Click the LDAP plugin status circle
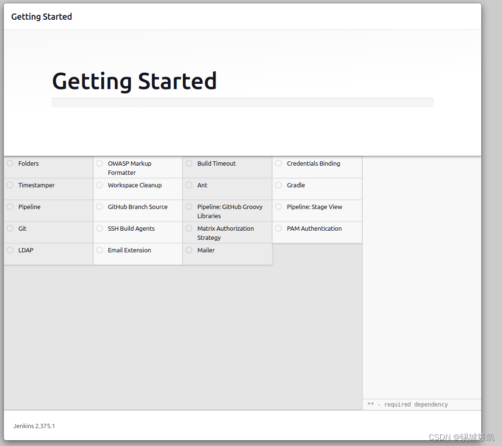The image size is (502, 446). click(10, 250)
